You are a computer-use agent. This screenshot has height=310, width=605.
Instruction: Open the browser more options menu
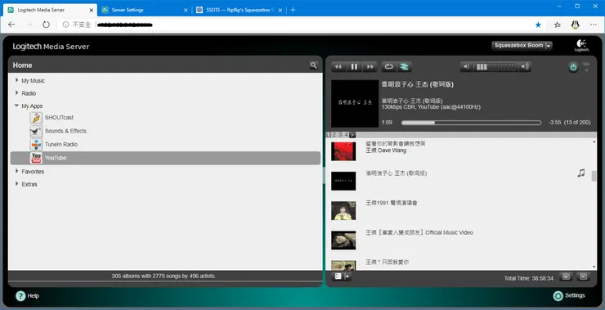(594, 25)
